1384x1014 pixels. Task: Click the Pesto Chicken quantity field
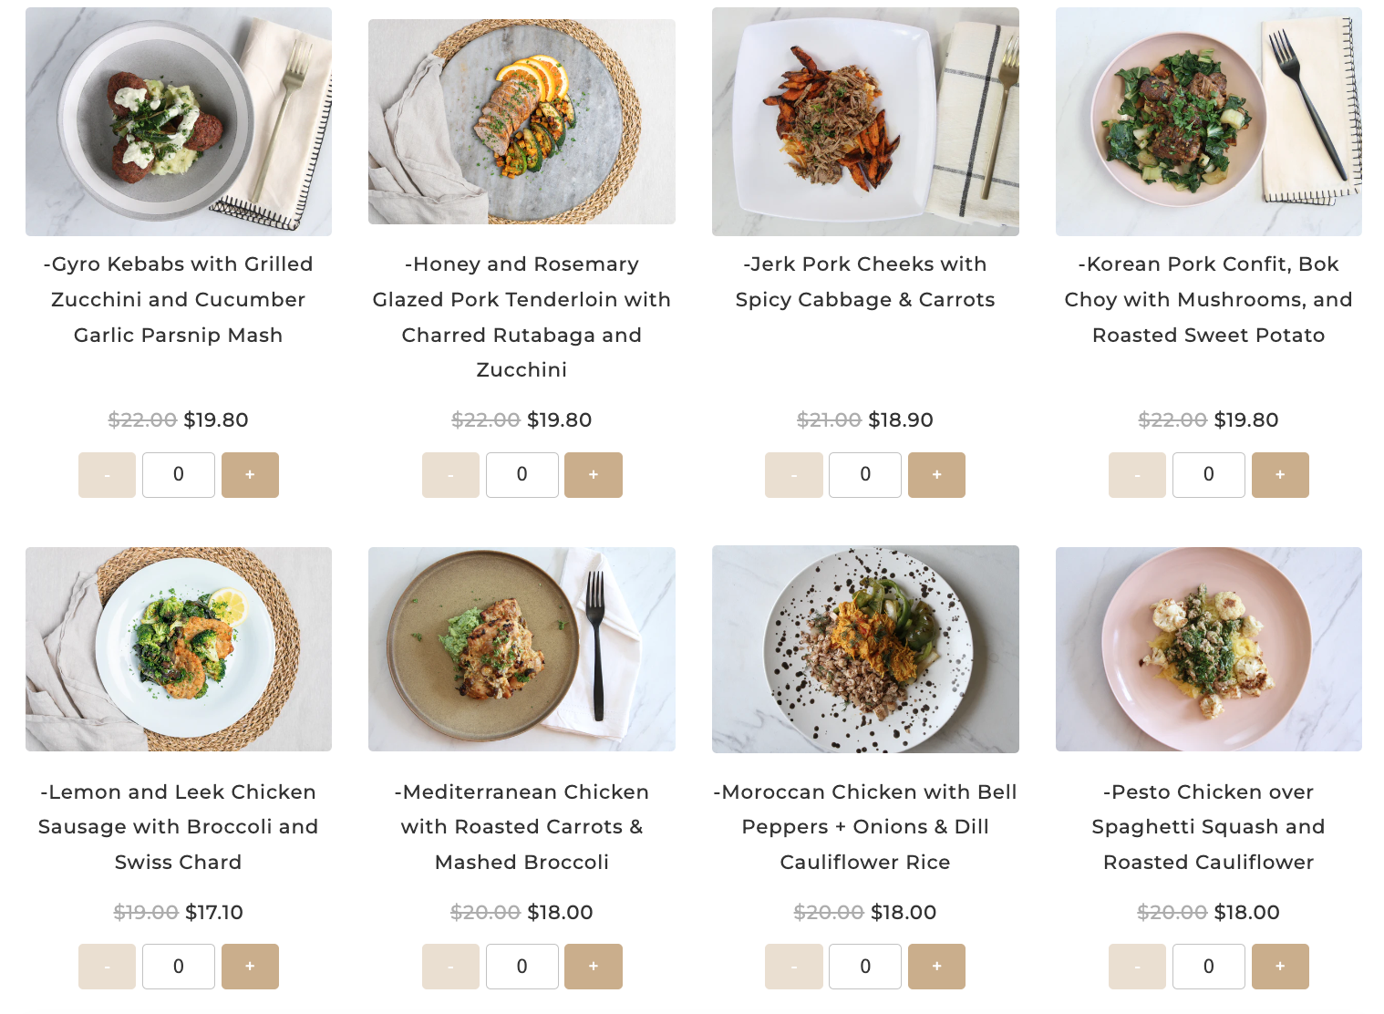[1208, 967]
